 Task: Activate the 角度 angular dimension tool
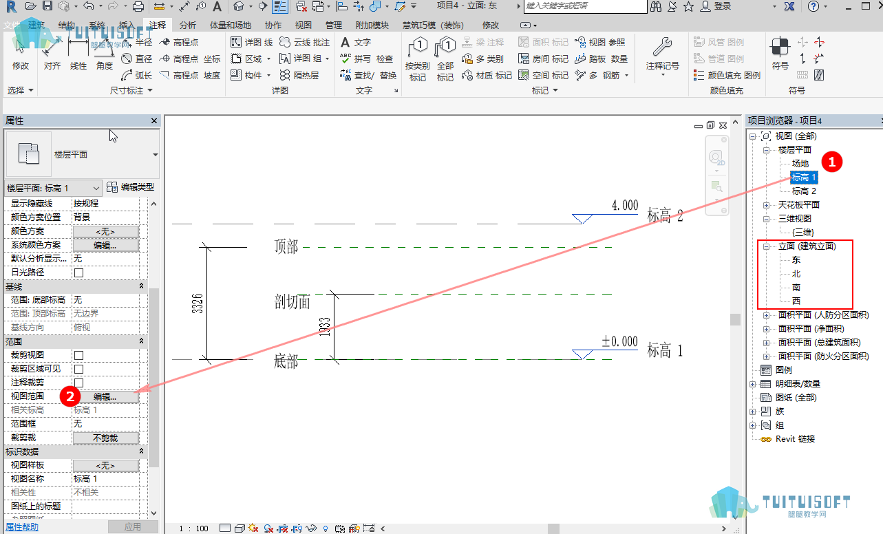105,54
